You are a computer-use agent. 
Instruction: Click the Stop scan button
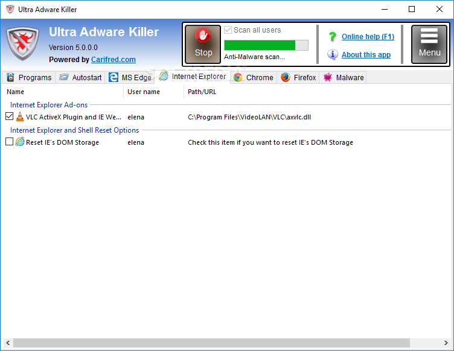(x=203, y=44)
